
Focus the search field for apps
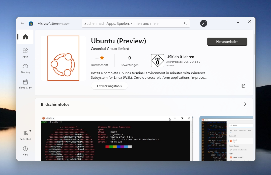pyautogui.click(x=136, y=23)
